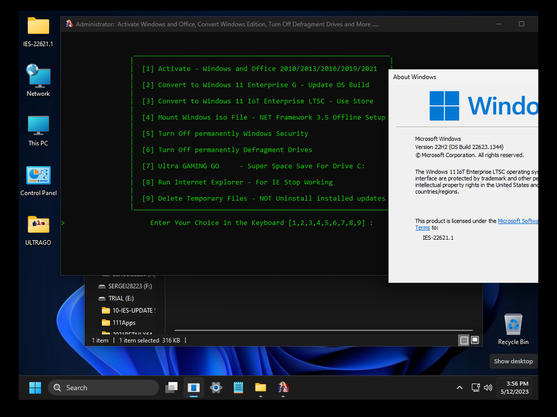Open the Microsoft Software License Terms link
557x417 pixels.
tap(517, 221)
